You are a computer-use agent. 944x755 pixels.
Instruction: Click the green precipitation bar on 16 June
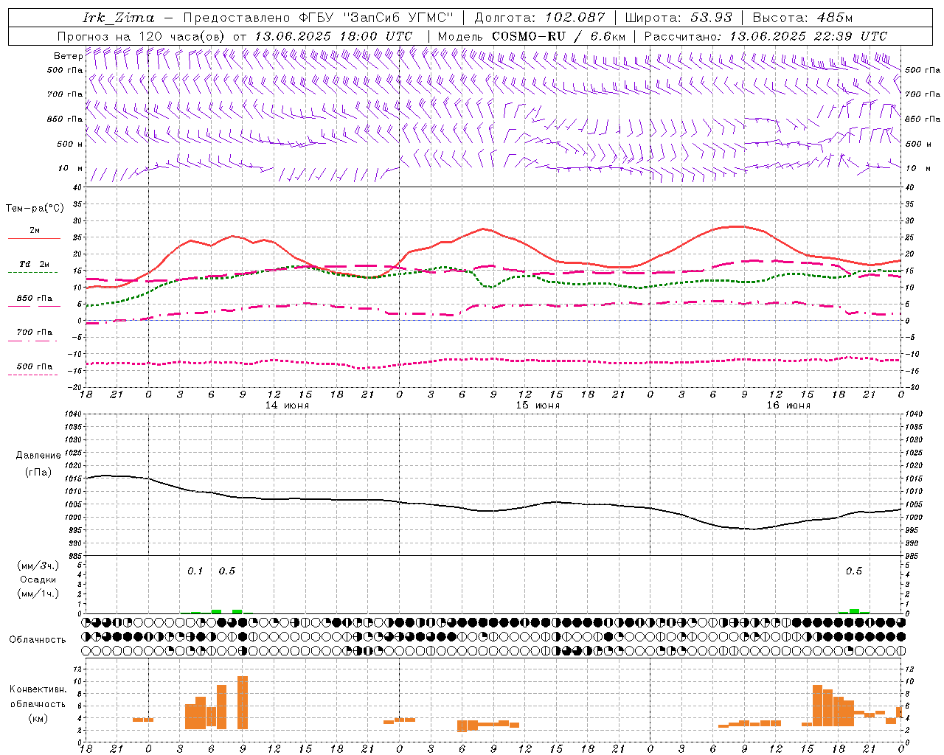point(854,611)
